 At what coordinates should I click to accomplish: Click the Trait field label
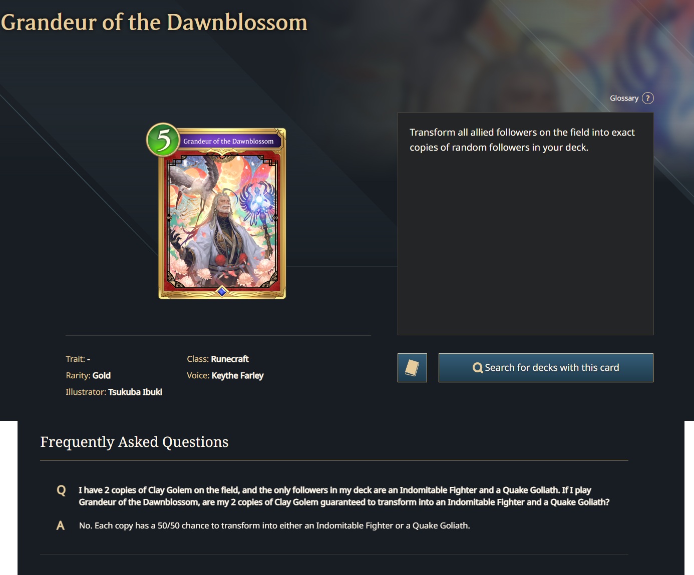[75, 359]
